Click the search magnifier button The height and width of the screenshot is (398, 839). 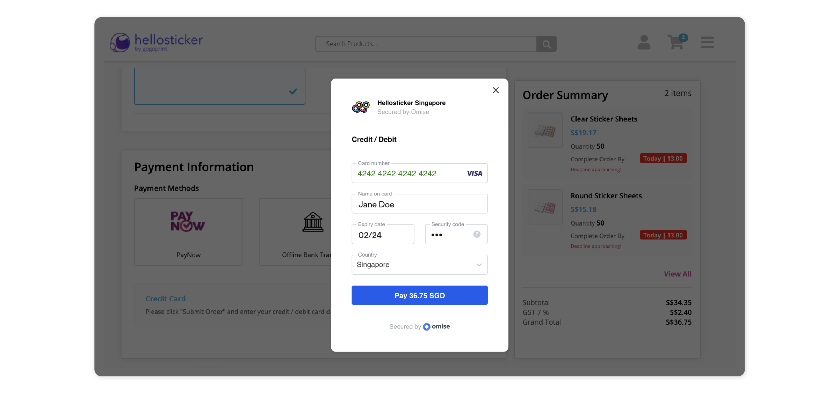[x=547, y=44]
